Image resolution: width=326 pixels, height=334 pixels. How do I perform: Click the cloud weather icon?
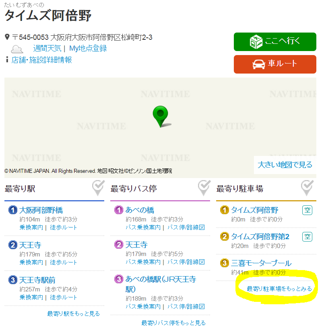click(17, 49)
